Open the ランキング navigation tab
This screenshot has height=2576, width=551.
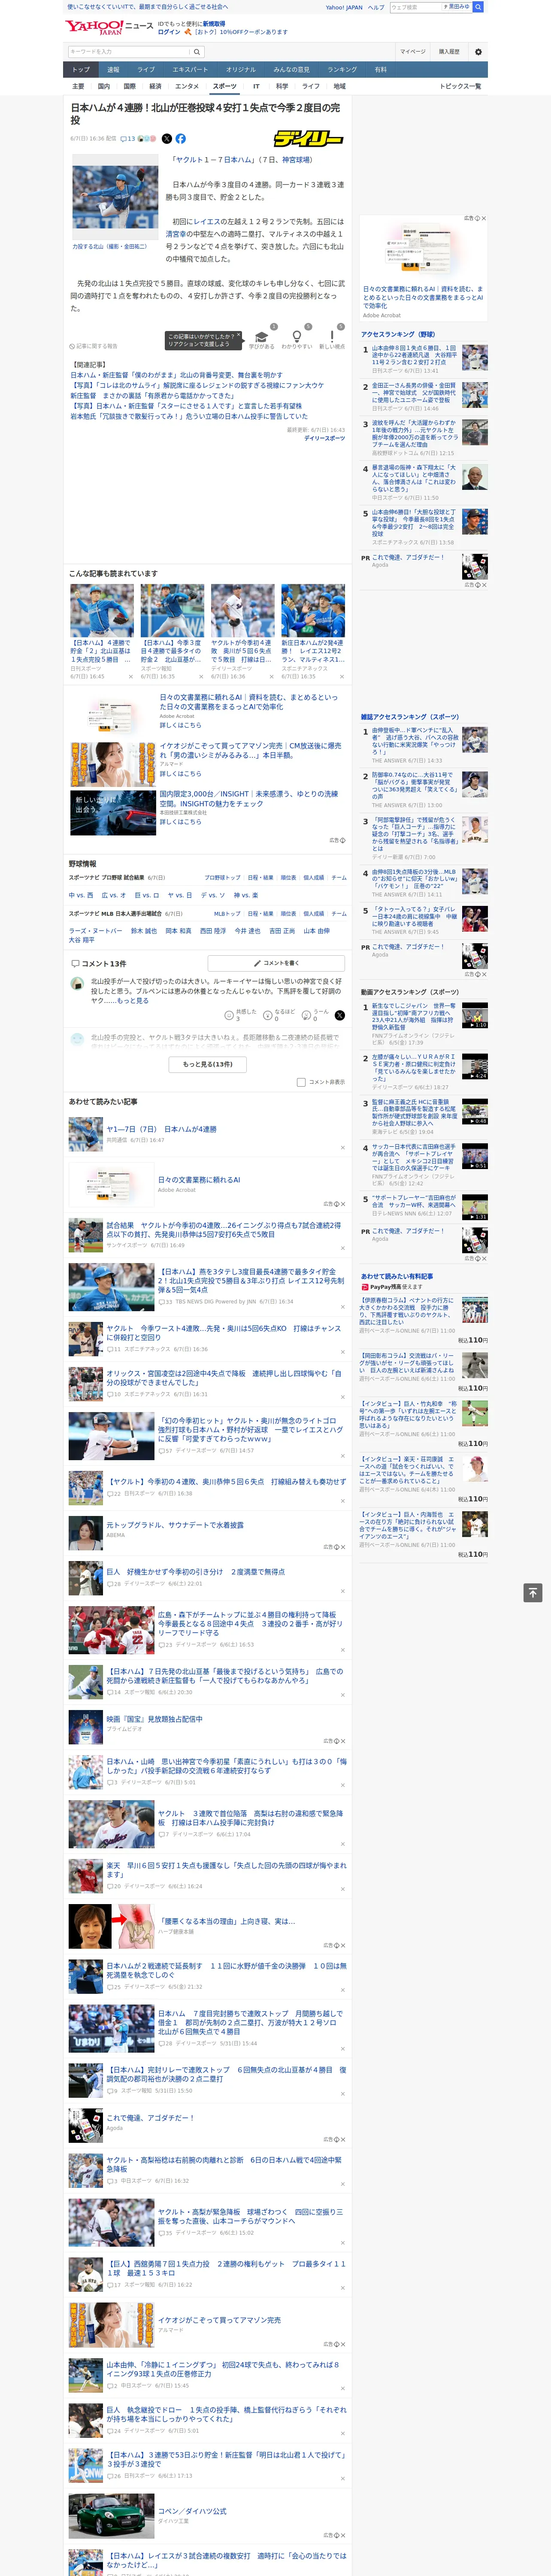(x=342, y=70)
